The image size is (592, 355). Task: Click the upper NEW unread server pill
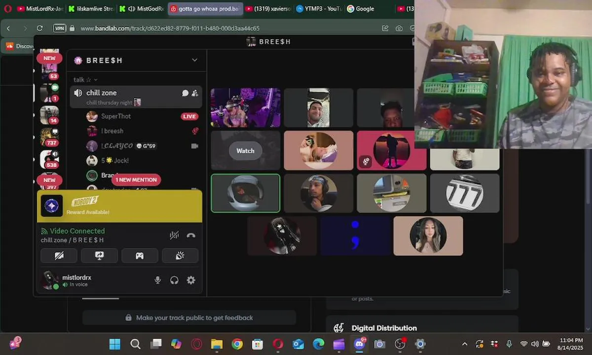49,58
